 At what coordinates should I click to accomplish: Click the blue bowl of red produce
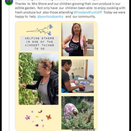pyautogui.click(x=69, y=50)
